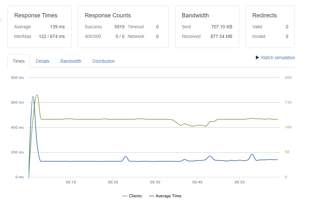The width and height of the screenshot is (318, 204).
Task: Toggle the Clients series in chart legend
Action: [x=135, y=196]
